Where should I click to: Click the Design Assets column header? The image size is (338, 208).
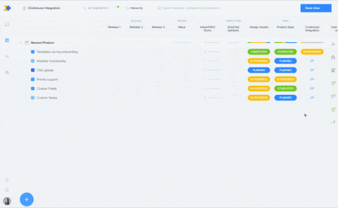(x=259, y=27)
